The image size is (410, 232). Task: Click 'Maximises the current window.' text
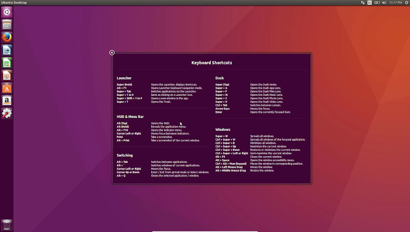pos(268,147)
